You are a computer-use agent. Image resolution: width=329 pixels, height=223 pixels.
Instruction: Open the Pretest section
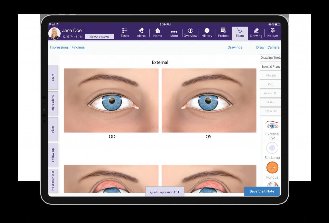pos(223,33)
